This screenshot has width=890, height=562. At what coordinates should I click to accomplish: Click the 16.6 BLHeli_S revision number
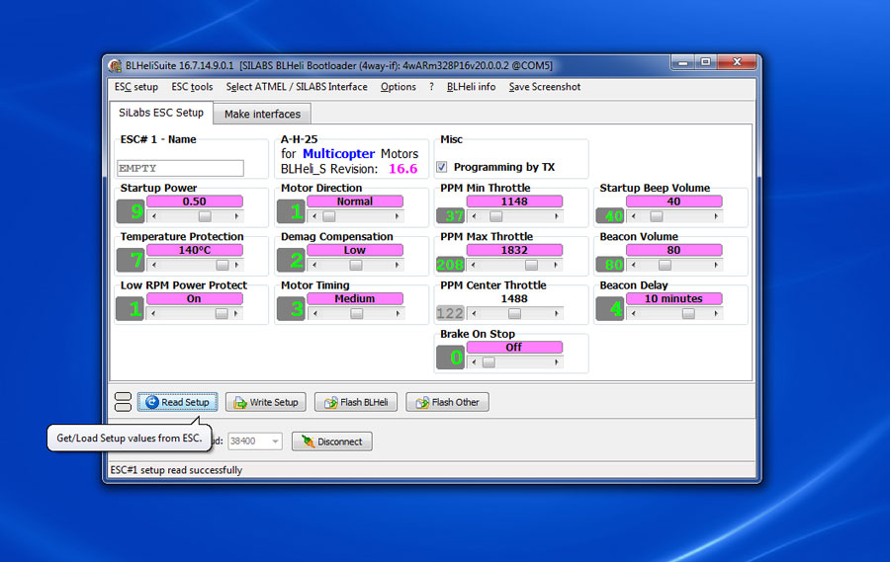pos(403,169)
